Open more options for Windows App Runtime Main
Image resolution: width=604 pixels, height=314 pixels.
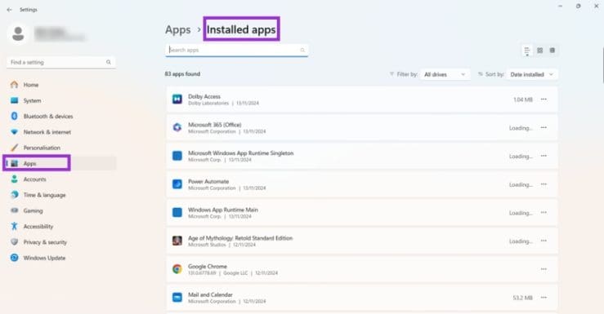click(x=544, y=213)
